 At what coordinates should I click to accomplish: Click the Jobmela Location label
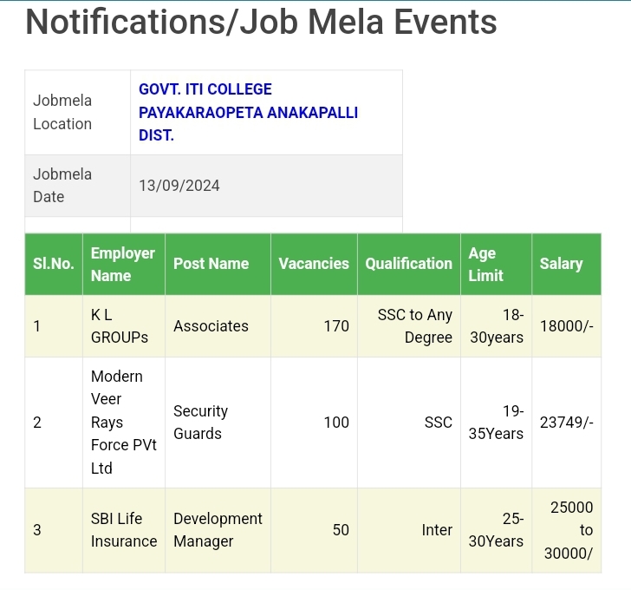(62, 113)
